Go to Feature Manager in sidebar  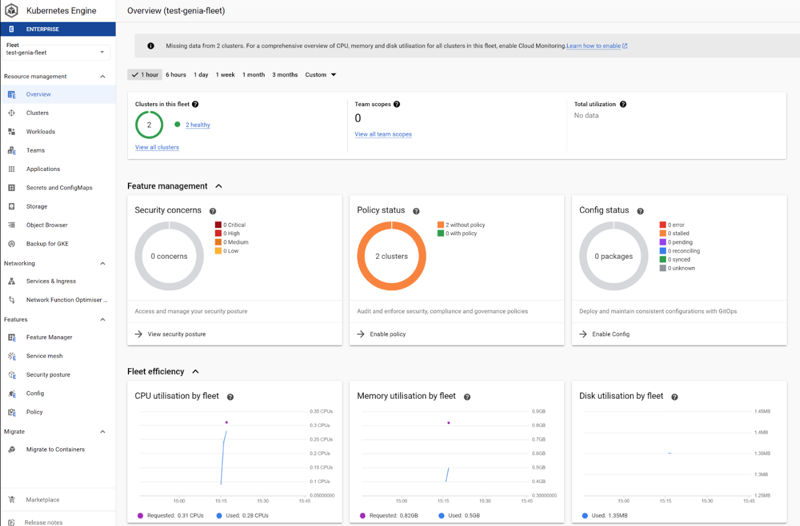click(49, 337)
